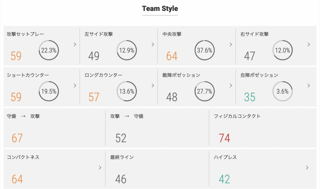320x189 pixels.
Task: Click the 13.6% ロングカウンター gauge
Action: [x=126, y=91]
